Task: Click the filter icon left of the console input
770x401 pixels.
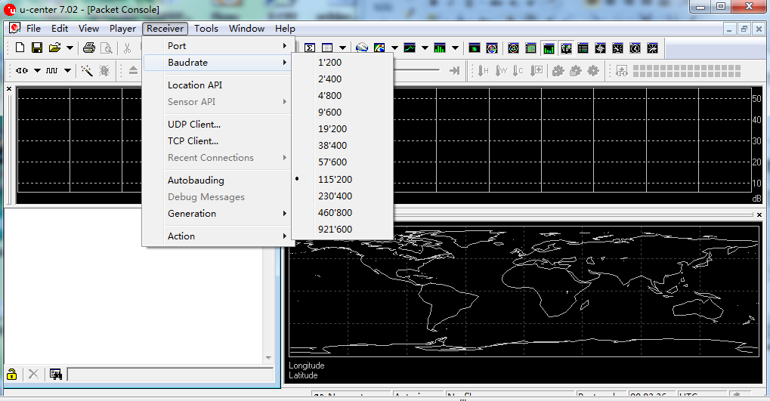Action: (x=56, y=374)
